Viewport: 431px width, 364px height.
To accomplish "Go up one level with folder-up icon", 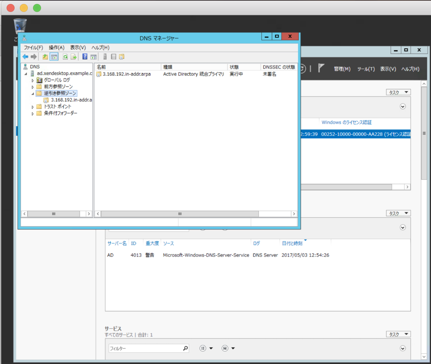I will coord(45,56).
